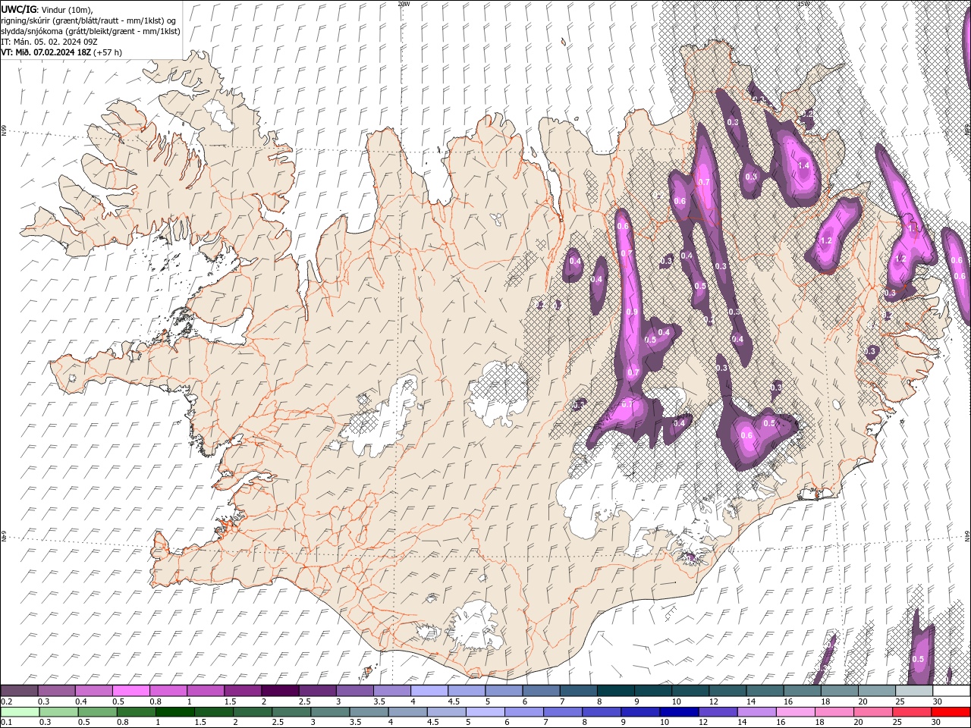The height and width of the screenshot is (728, 971).
Task: Click the 'VT: Mið. 07.02.2024 18Z (+57 h)' line
Action: tap(61, 52)
